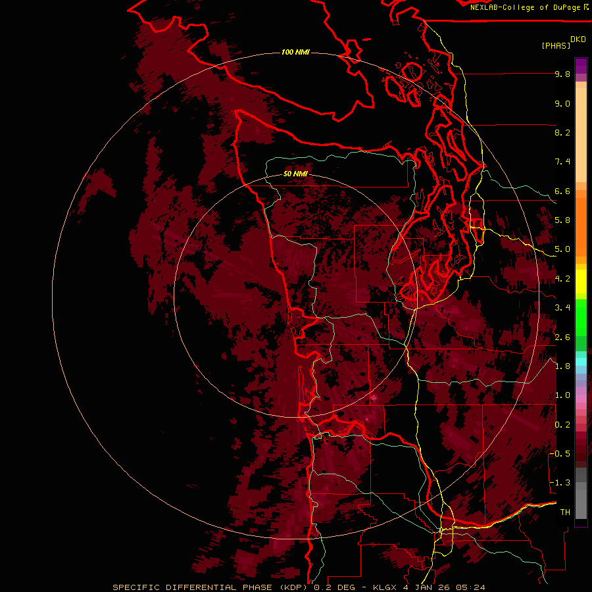Click the 7.4 color scale value

tap(562, 162)
